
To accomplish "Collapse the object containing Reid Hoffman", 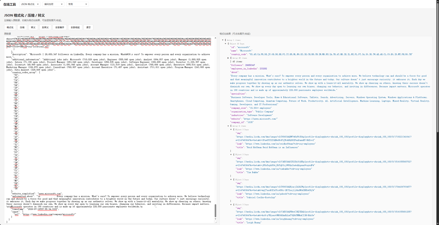I will (231, 130).
